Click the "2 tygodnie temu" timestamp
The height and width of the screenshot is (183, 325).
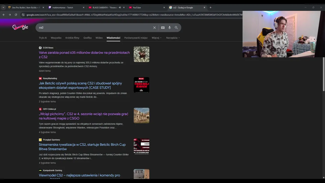pos(47,101)
